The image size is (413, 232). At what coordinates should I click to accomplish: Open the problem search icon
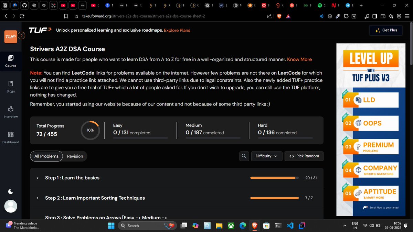pyautogui.click(x=244, y=156)
